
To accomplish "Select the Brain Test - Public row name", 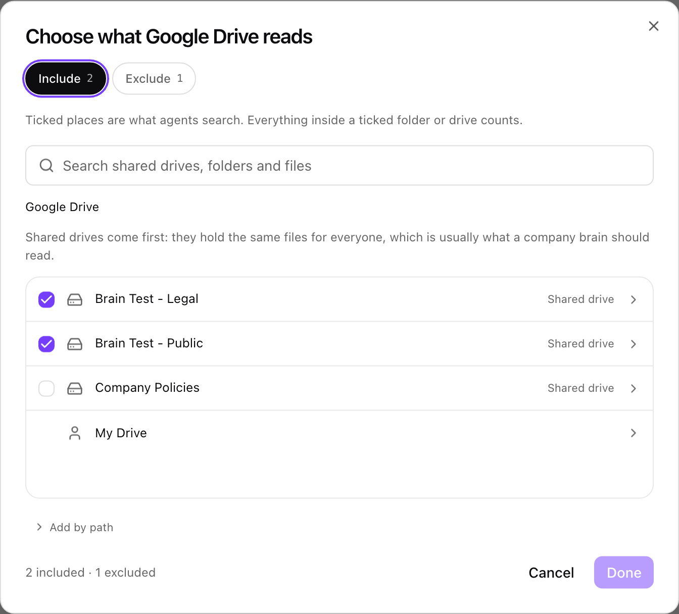I will [149, 343].
